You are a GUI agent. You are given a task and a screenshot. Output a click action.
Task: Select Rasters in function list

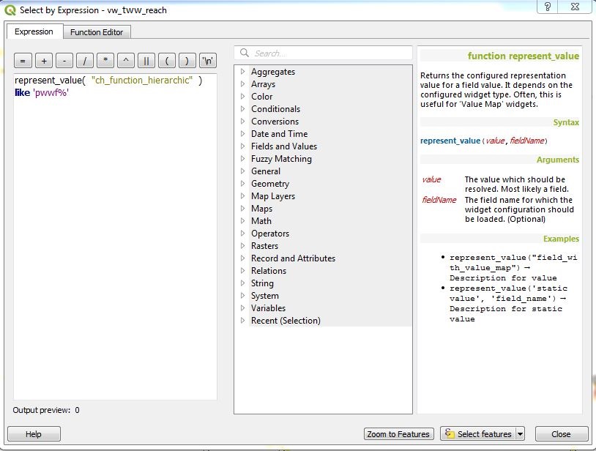(264, 246)
